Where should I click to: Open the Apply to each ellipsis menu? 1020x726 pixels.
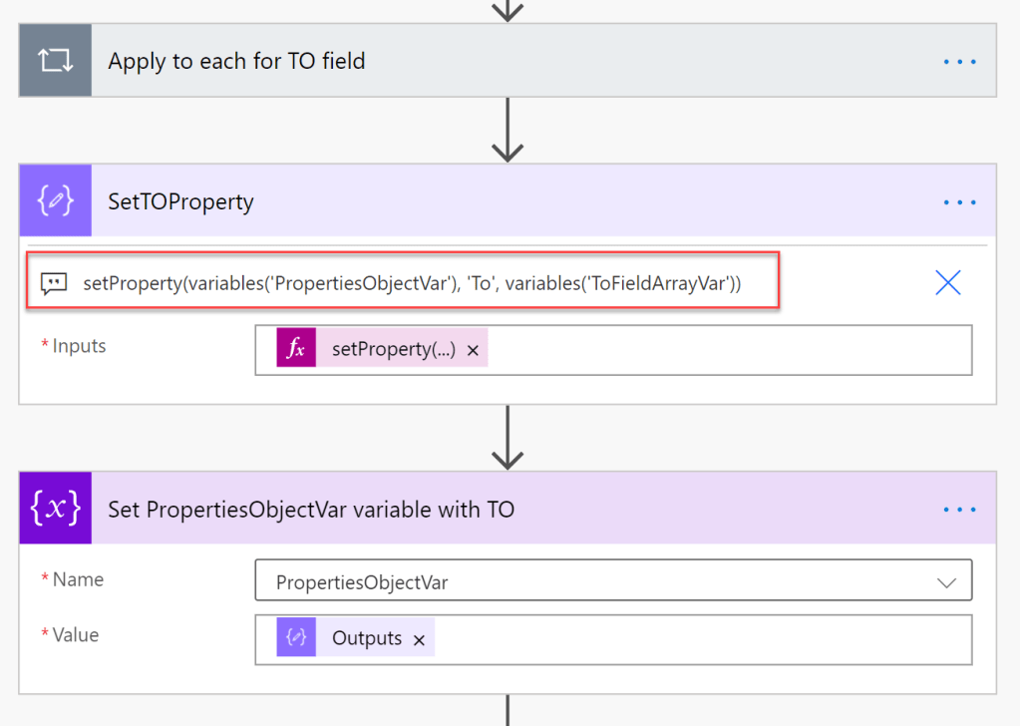[x=959, y=61]
